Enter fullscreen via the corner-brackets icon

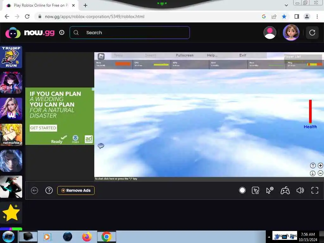315,190
